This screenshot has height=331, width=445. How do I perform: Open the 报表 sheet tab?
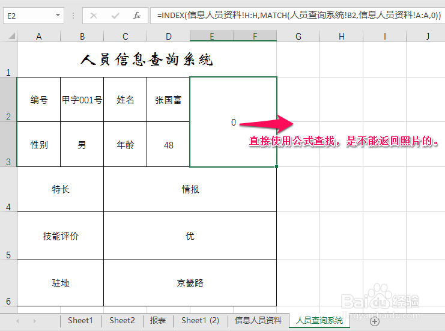pos(158,321)
